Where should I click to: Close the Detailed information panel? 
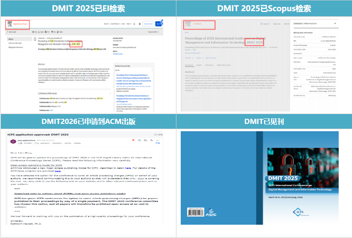point(335,24)
